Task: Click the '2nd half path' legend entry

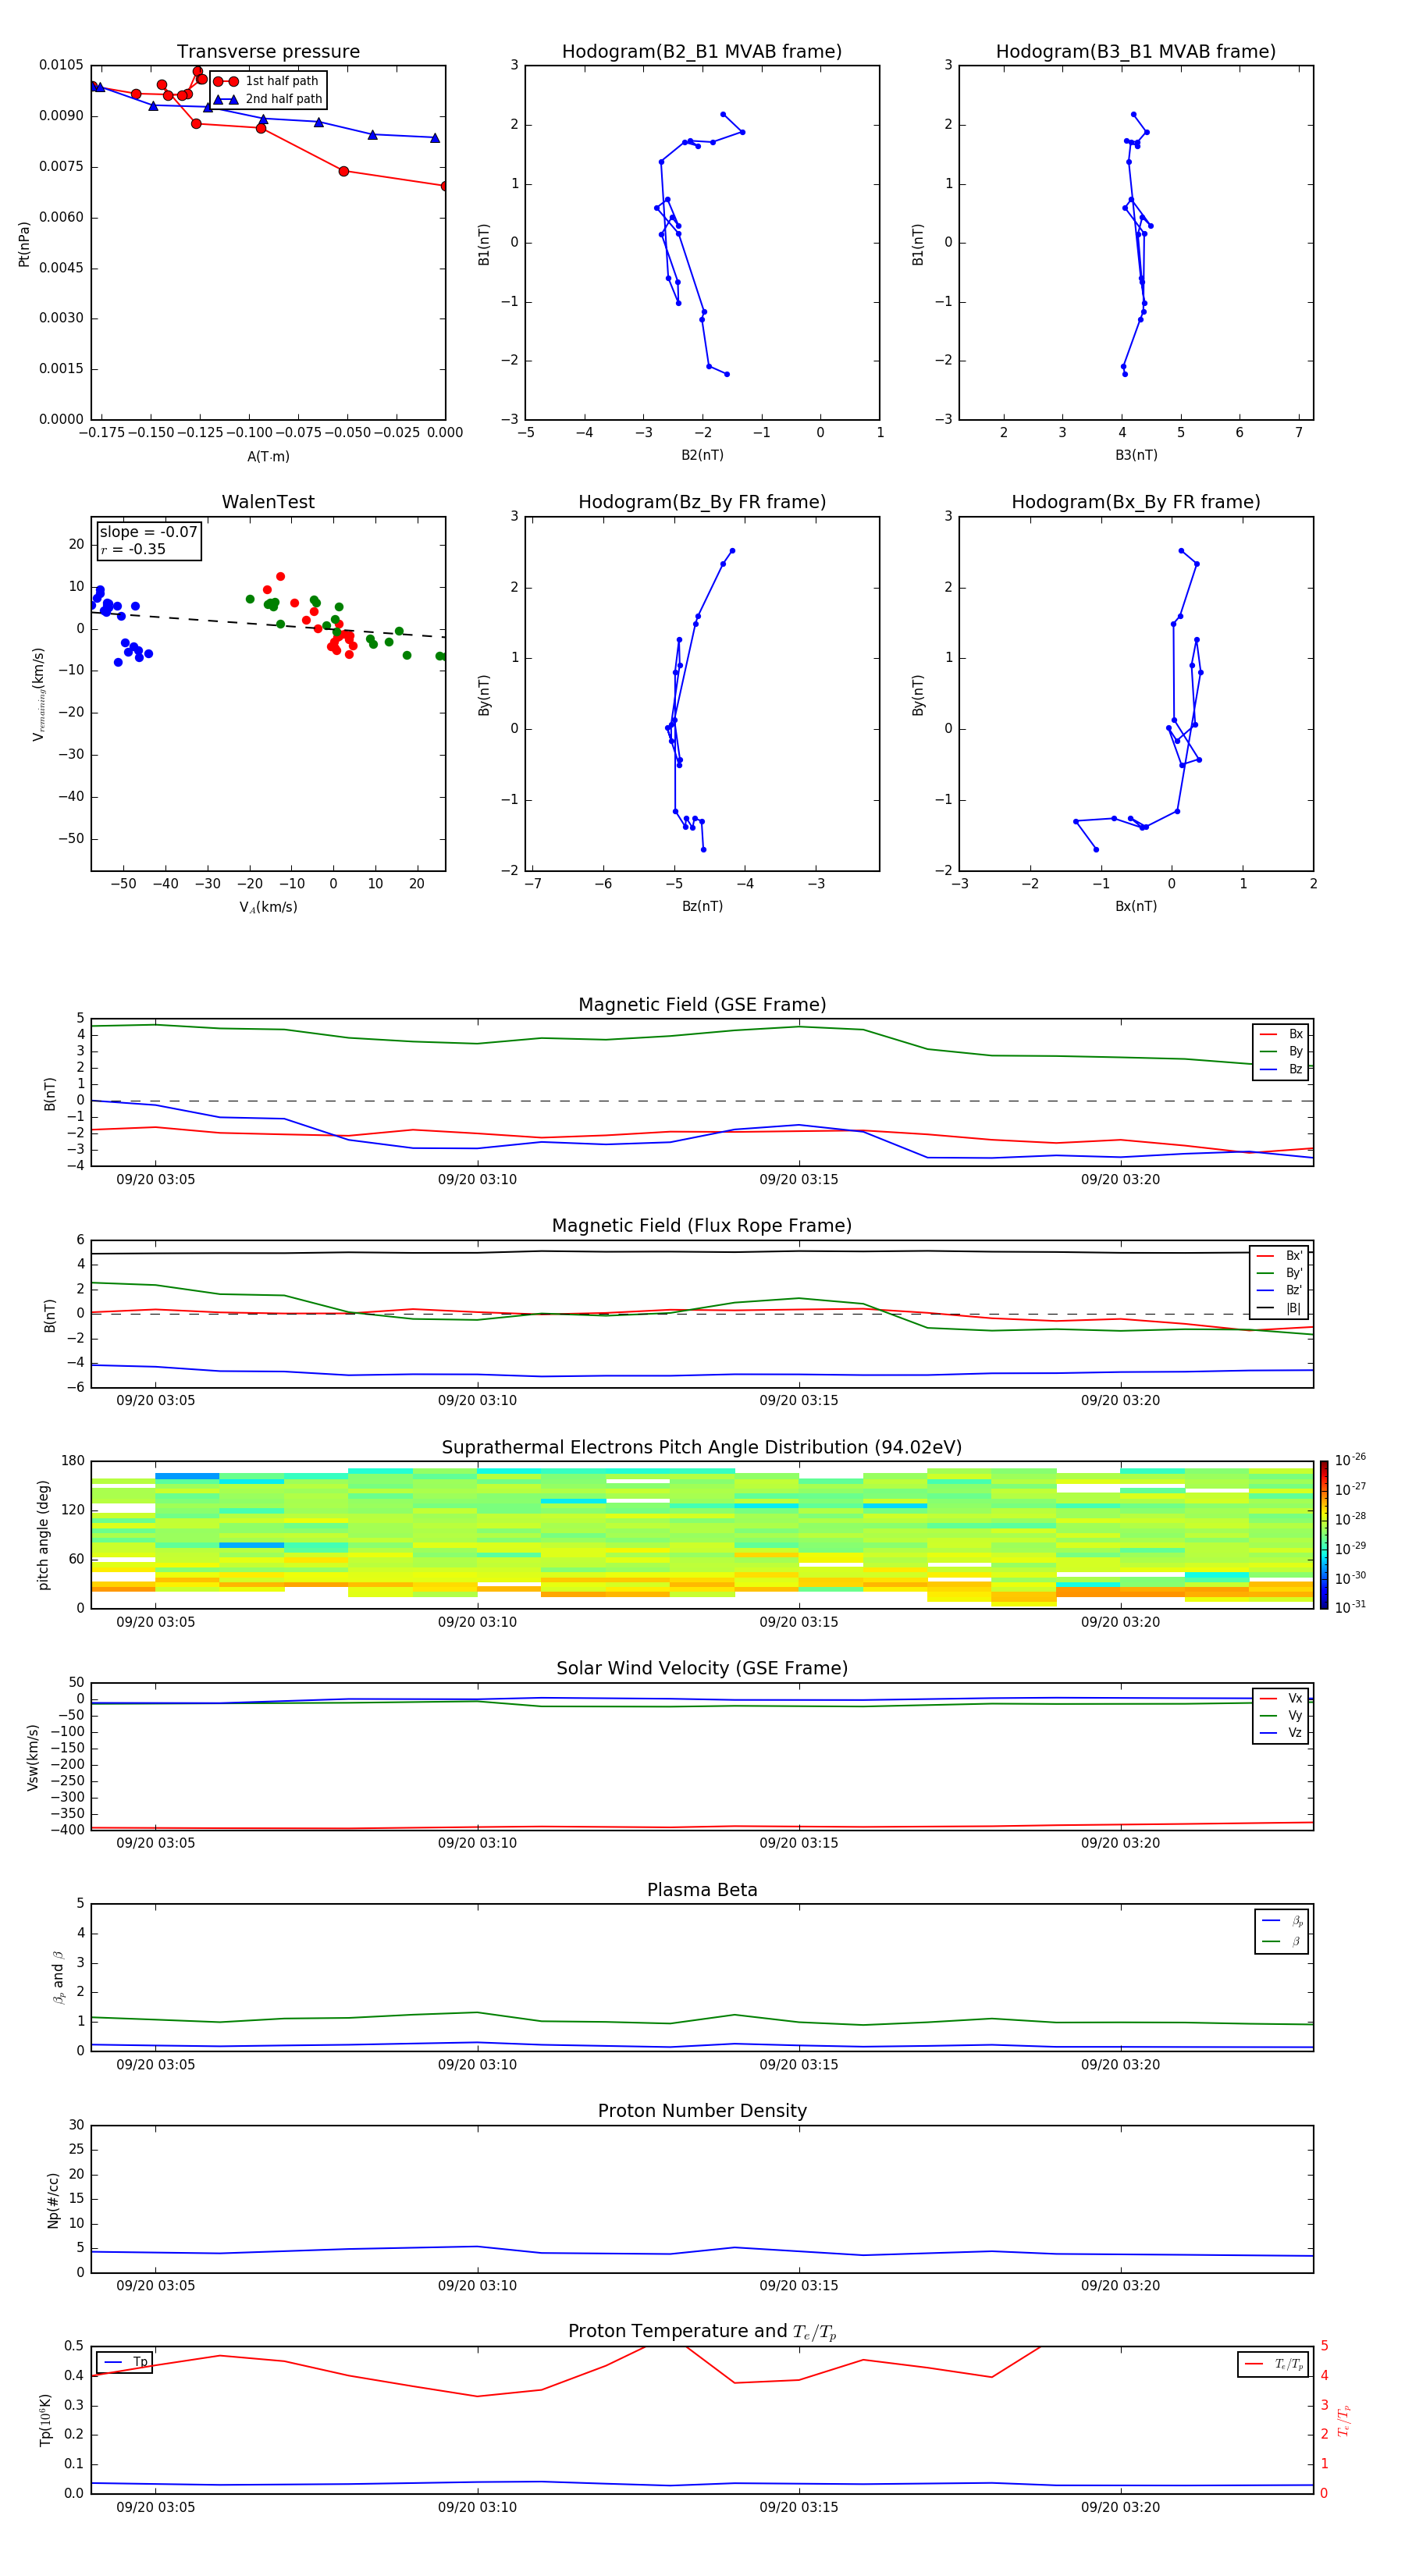Action: click(x=267, y=99)
